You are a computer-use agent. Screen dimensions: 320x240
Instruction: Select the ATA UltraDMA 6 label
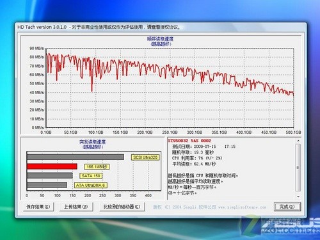[90, 185]
